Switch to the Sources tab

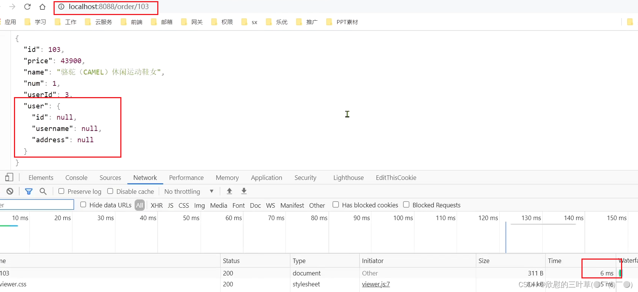110,178
